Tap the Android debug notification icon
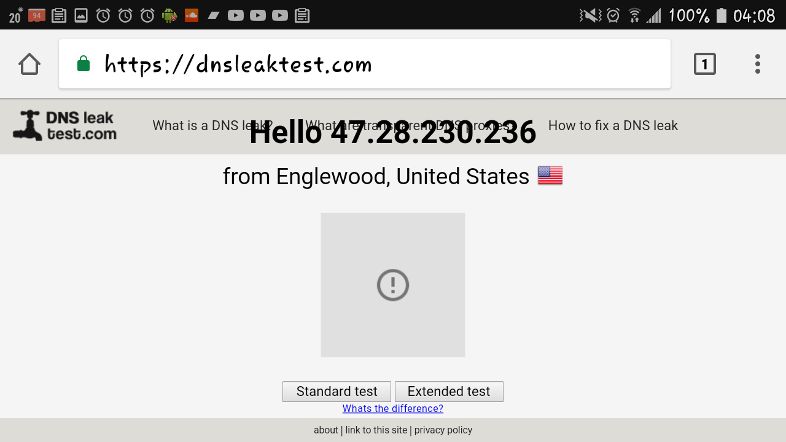This screenshot has height=442, width=786. 169,15
